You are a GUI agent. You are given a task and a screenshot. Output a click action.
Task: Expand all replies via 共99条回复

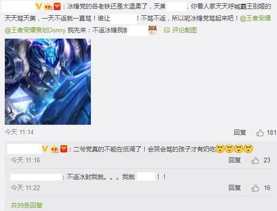27,205
